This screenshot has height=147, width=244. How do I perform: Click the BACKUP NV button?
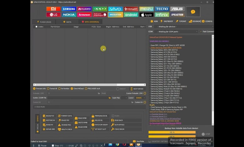tap(48, 116)
